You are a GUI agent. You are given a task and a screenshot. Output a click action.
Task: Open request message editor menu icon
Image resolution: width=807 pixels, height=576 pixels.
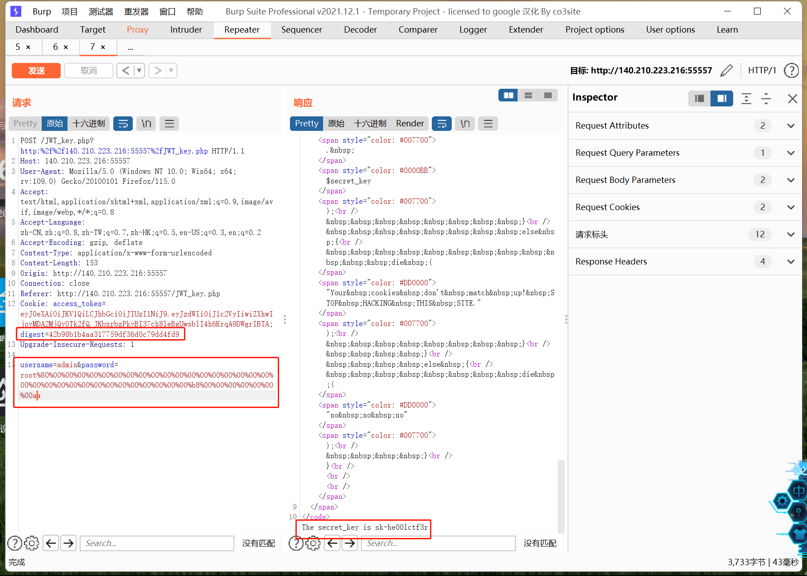(x=169, y=123)
